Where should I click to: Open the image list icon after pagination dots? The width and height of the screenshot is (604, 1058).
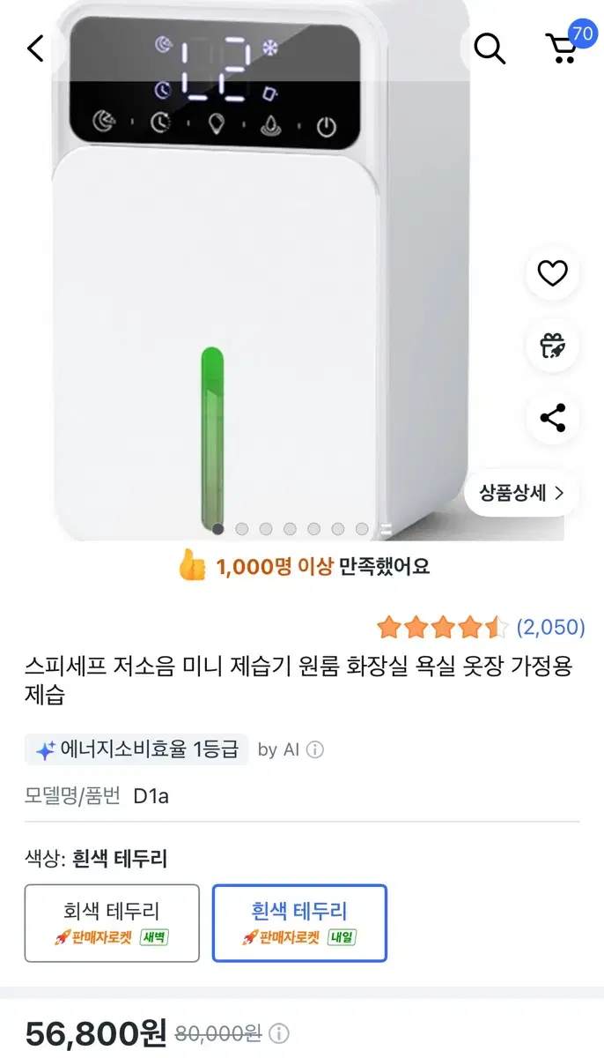pos(386,529)
